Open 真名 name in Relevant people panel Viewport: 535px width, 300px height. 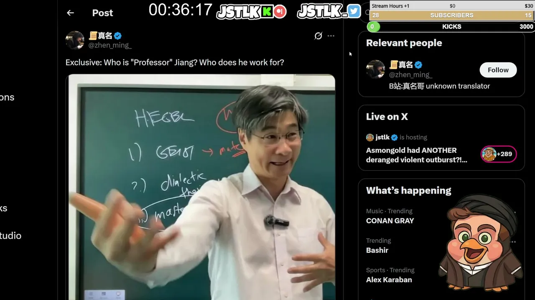coord(401,65)
